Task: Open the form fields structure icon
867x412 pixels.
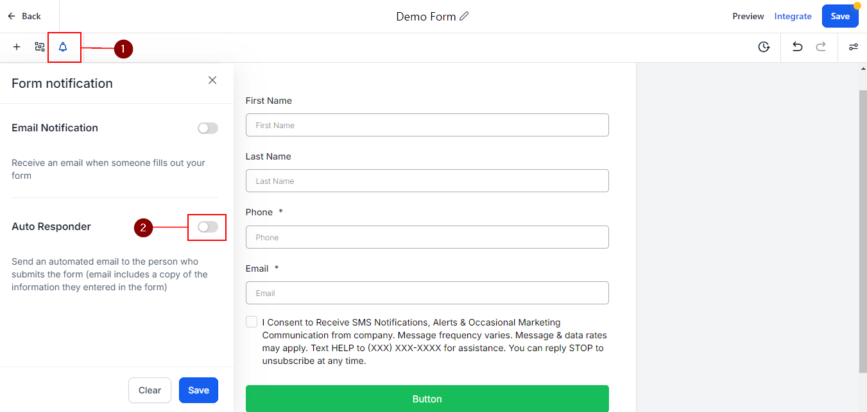Action: pos(40,47)
